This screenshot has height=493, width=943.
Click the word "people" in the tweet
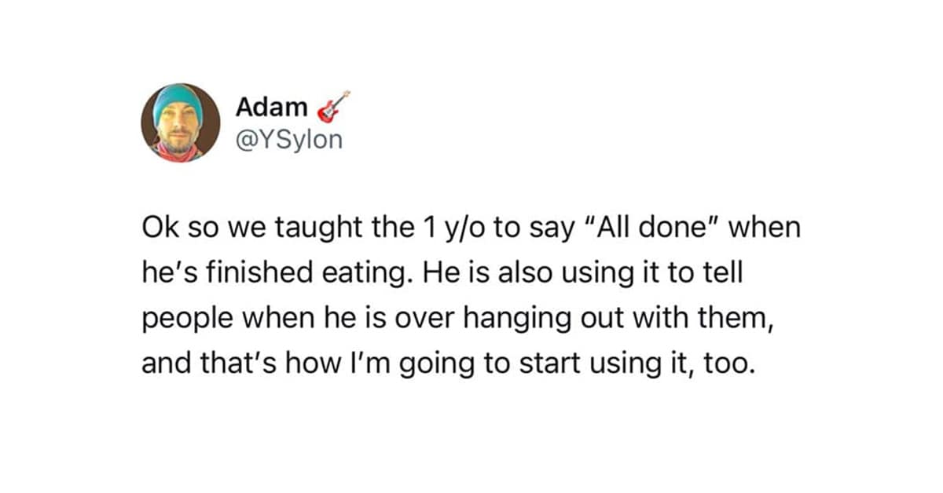tap(184, 321)
